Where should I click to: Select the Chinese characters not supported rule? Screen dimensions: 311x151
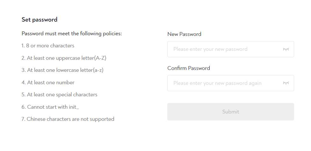coord(68,119)
